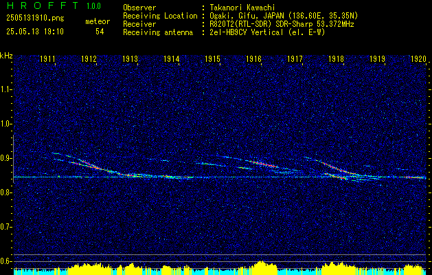
Task: Click the 1915 time marker
Action: [212, 58]
